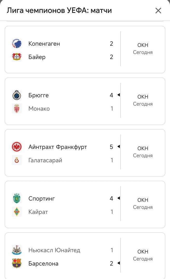
Task: Click the Брюгге winner arrow indicator
Action: coord(118,95)
